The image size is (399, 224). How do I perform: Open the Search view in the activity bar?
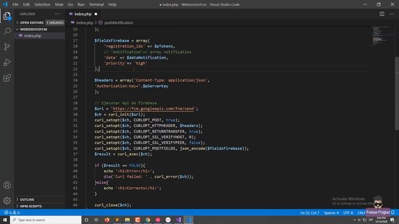(x=7, y=31)
